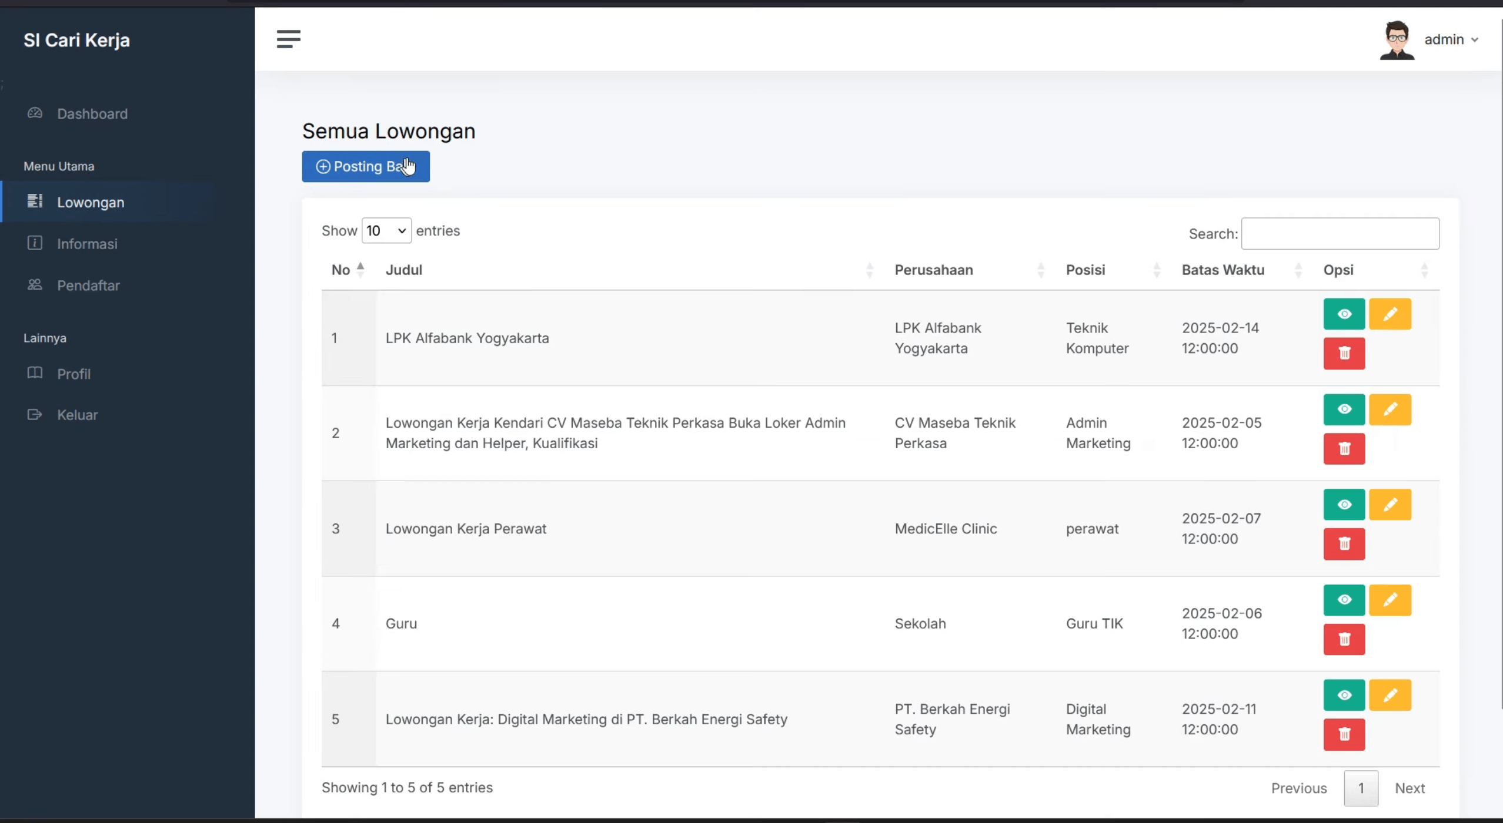Image resolution: width=1503 pixels, height=823 pixels.
Task: Click the admin avatar picture
Action: 1397,40
